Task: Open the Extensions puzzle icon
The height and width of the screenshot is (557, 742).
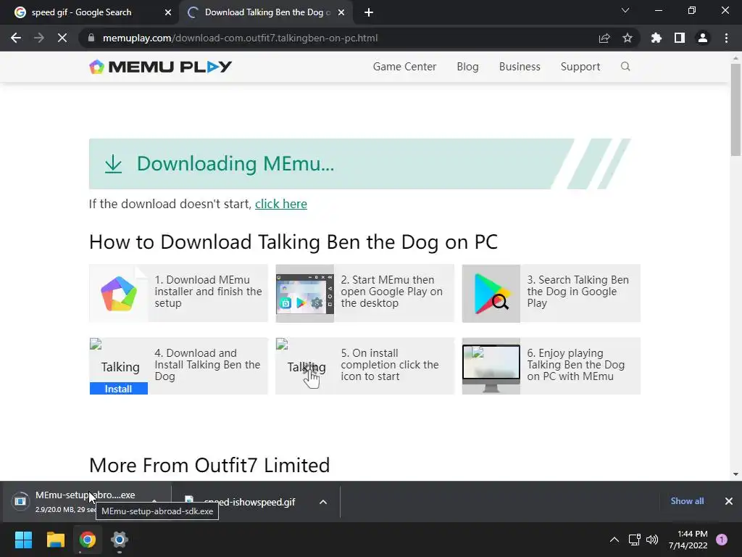Action: pos(656,38)
